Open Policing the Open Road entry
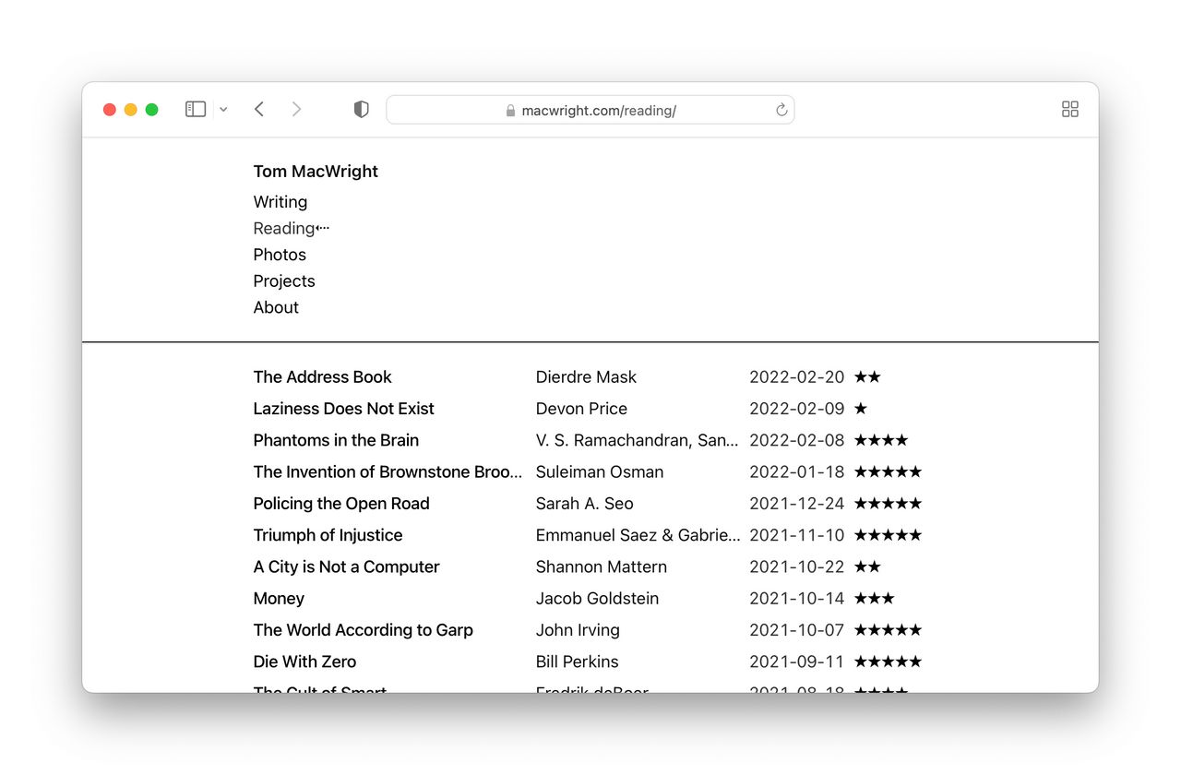 [x=341, y=504]
